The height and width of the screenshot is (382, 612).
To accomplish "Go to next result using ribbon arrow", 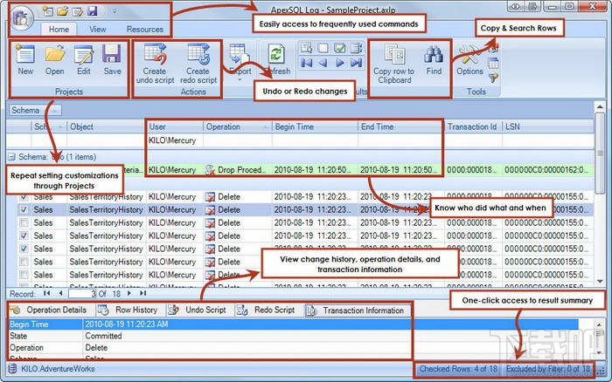I will point(339,63).
